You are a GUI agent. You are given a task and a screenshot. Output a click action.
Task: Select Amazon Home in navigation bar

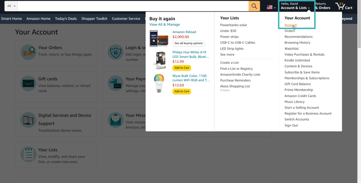(38, 19)
